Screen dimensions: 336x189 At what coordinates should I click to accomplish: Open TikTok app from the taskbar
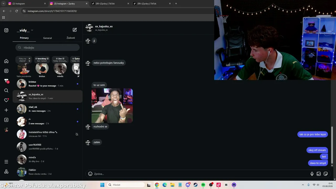[218, 185]
